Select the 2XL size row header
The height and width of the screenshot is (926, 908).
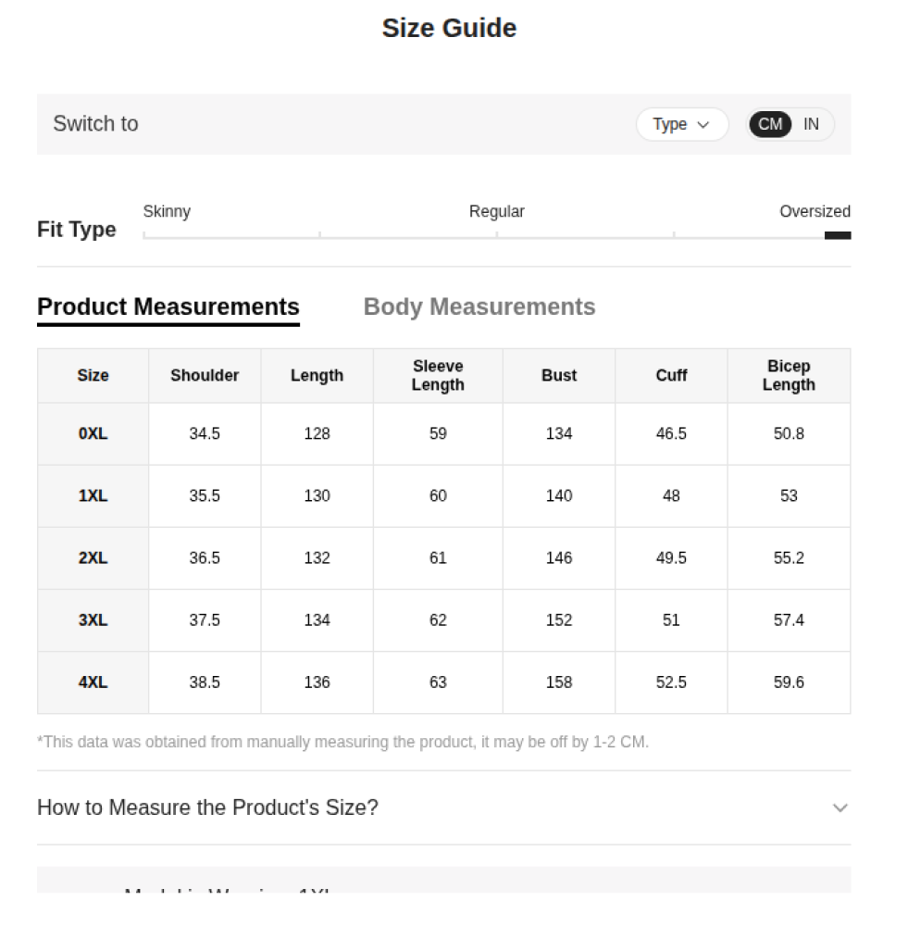pyautogui.click(x=93, y=557)
